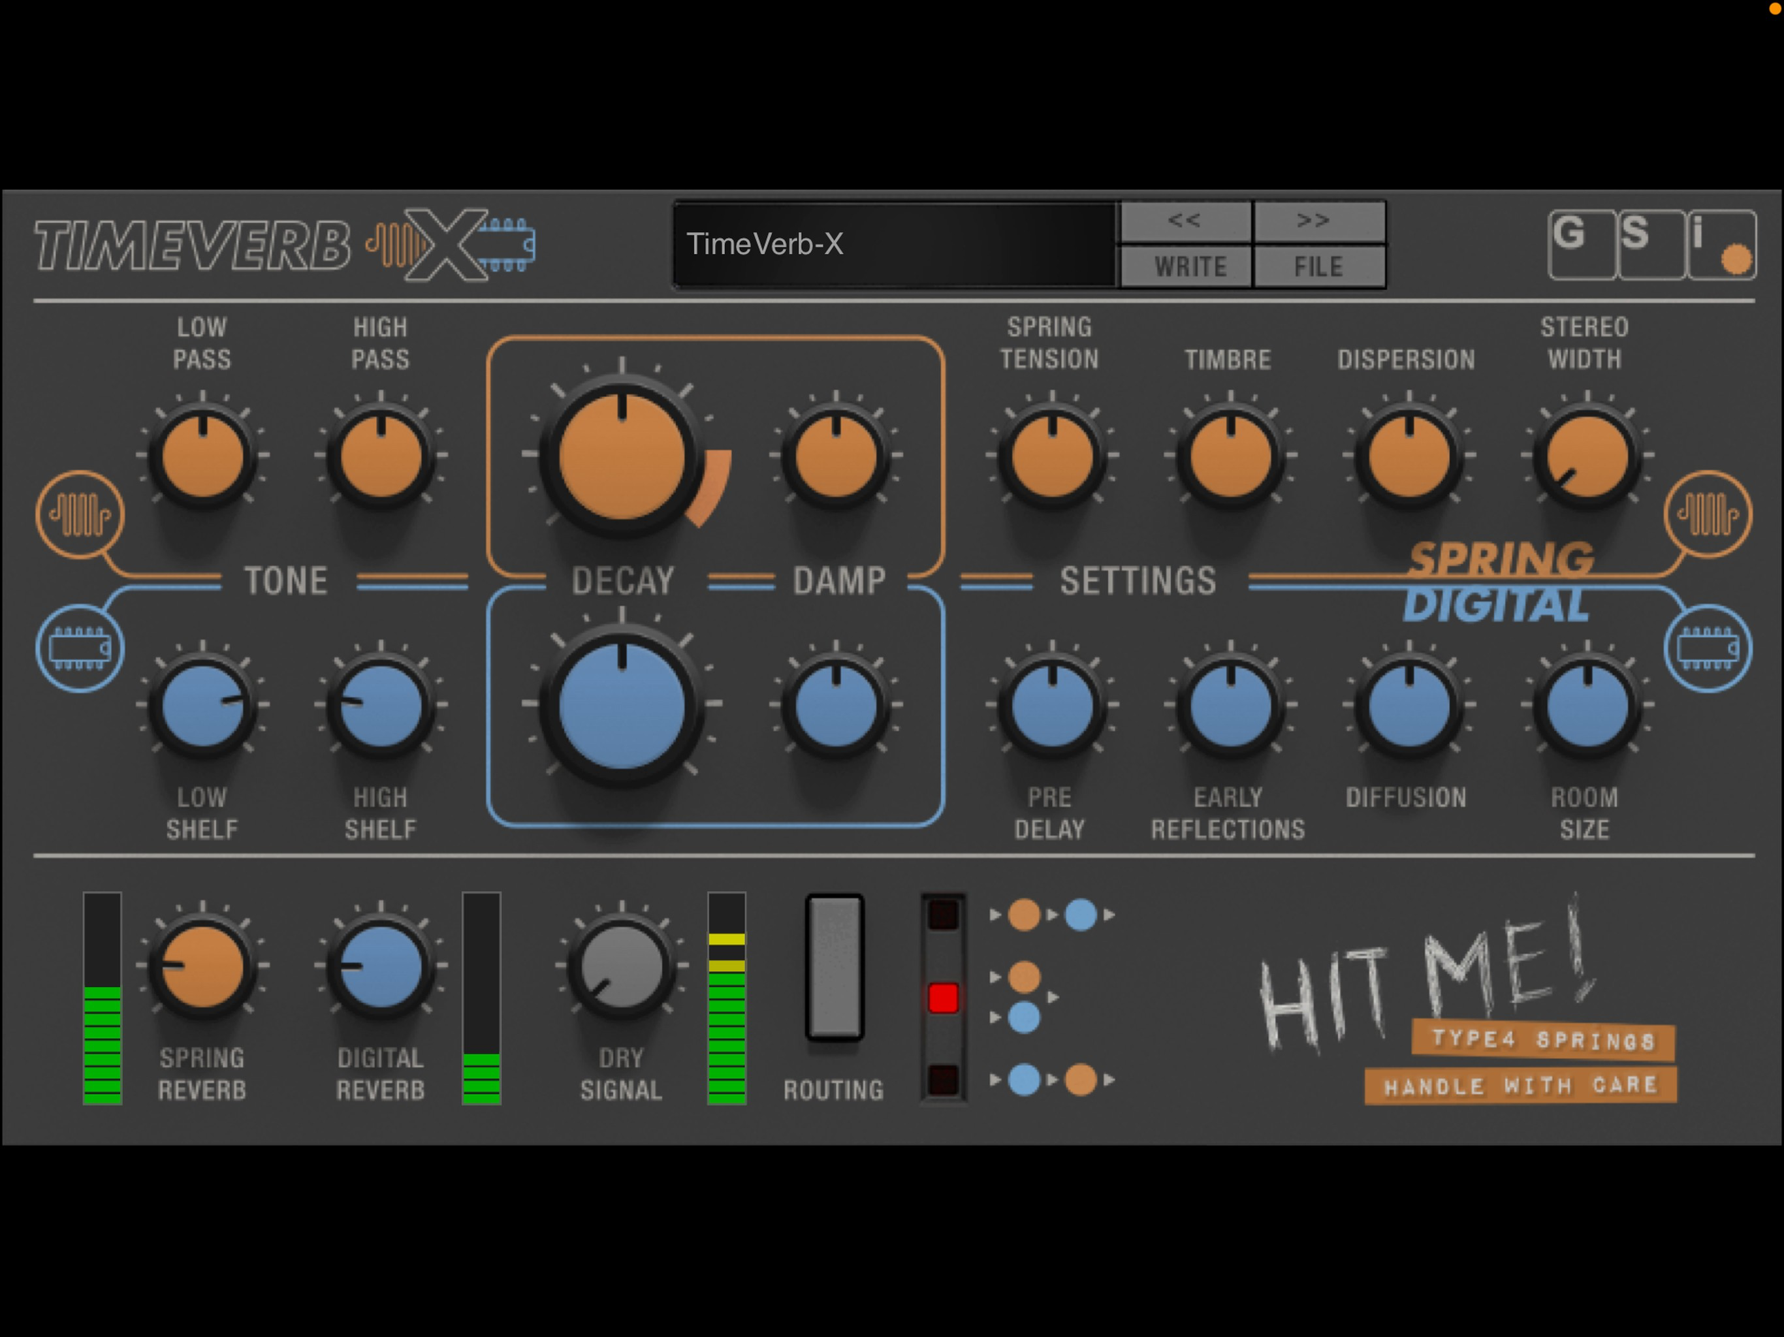Click the blue digital Damp knob
The height and width of the screenshot is (1337, 1784).
[836, 706]
